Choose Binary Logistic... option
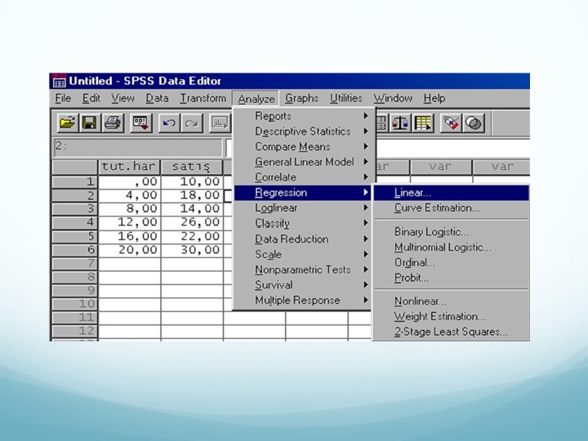Viewport: 588px width, 441px height. coord(451,232)
